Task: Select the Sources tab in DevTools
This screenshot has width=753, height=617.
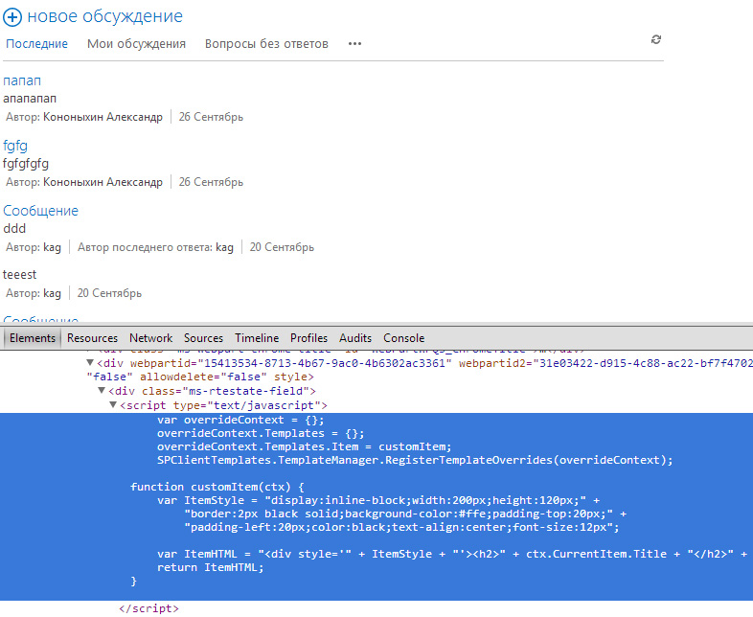Action: (x=204, y=338)
